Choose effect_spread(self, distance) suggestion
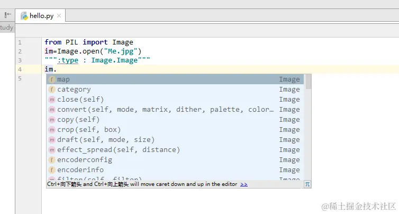The height and width of the screenshot is (214, 399). click(x=175, y=150)
